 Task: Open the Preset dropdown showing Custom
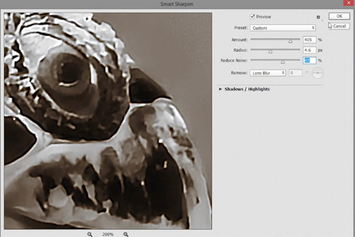(x=283, y=28)
